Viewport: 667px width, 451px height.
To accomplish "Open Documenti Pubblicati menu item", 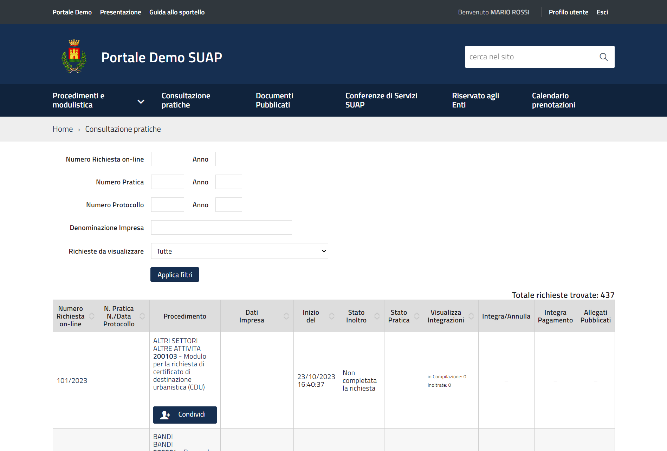I will tap(274, 100).
